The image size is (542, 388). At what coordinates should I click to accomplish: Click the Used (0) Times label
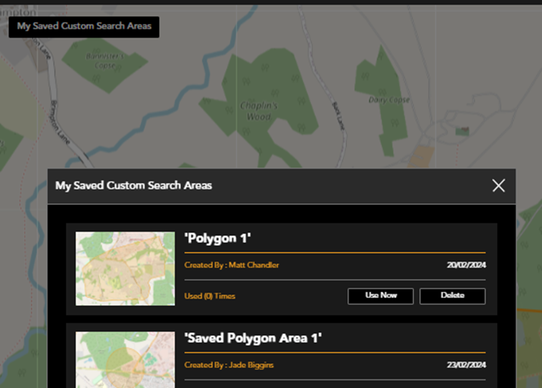coord(210,296)
